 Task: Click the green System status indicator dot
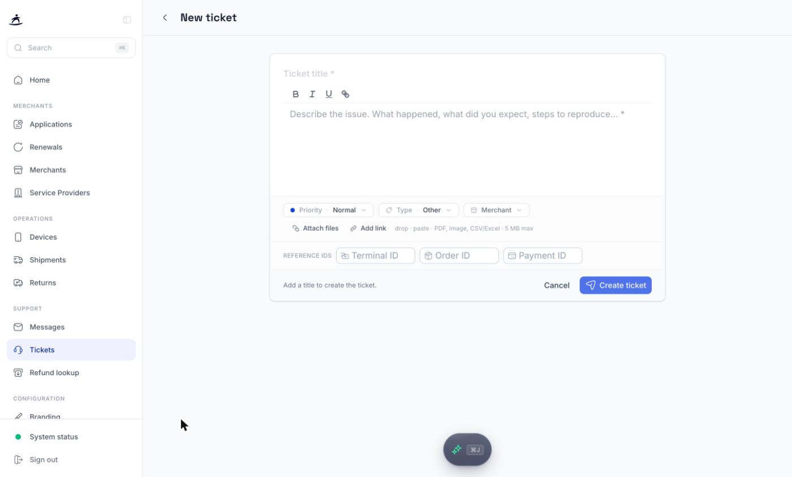[x=18, y=437]
